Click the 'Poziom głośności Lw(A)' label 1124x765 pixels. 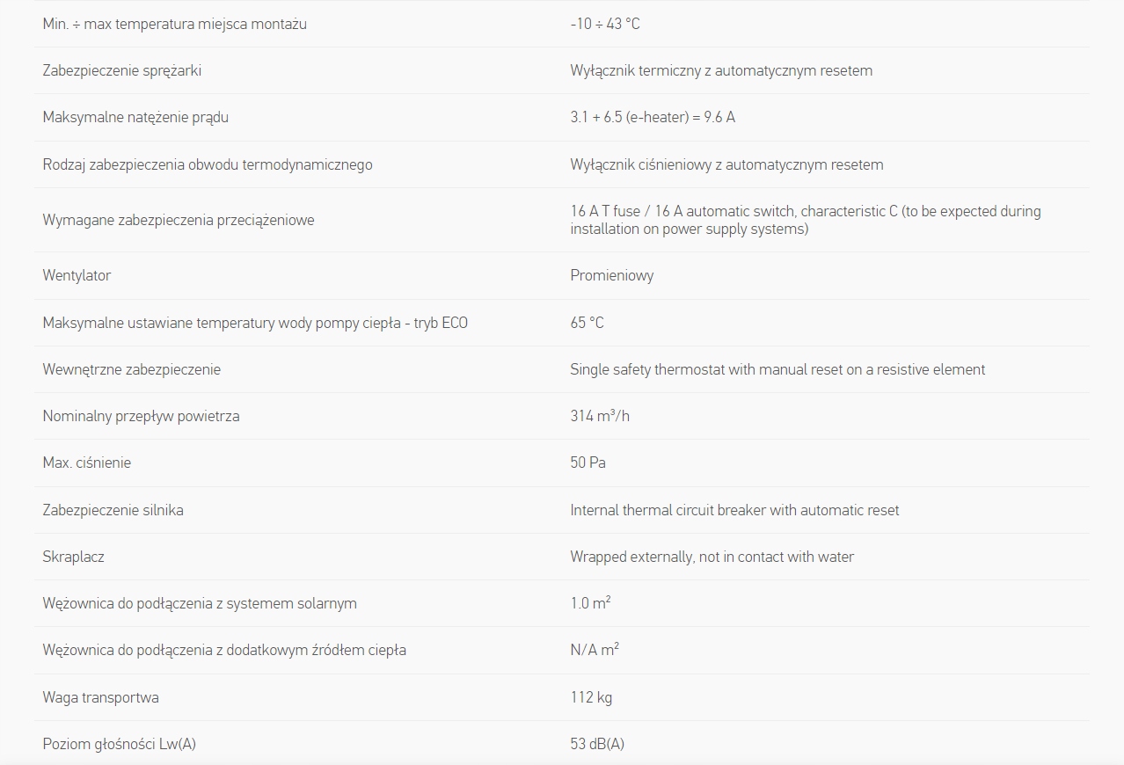[119, 744]
